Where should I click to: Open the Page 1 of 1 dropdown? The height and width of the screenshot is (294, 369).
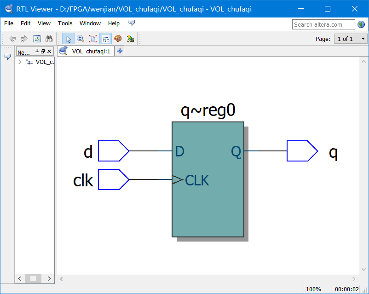350,39
